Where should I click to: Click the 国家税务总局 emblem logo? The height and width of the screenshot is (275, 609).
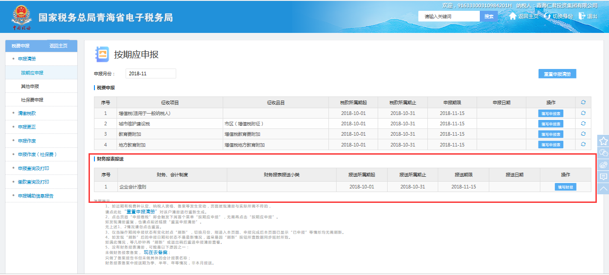[x=21, y=17]
